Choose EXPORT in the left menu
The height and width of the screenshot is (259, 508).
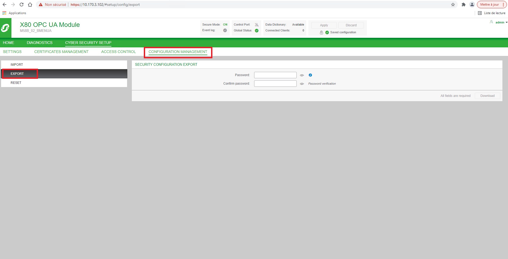[64, 74]
